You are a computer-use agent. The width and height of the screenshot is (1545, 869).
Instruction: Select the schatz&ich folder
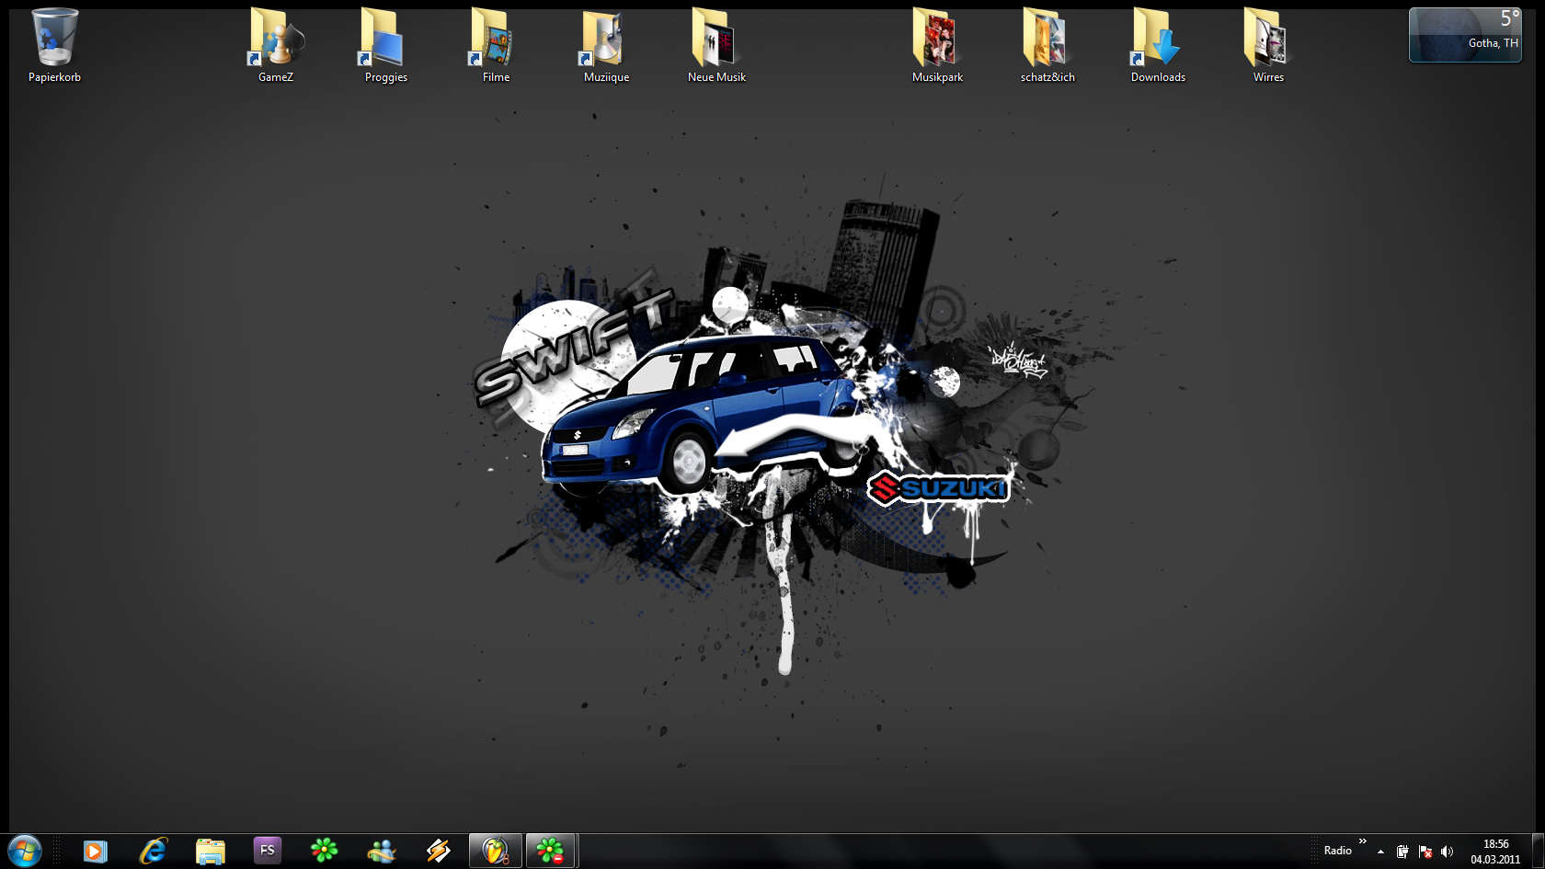click(1048, 46)
